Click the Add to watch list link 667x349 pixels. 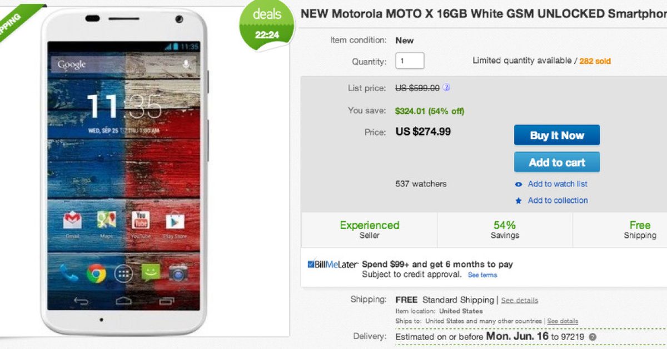(558, 184)
